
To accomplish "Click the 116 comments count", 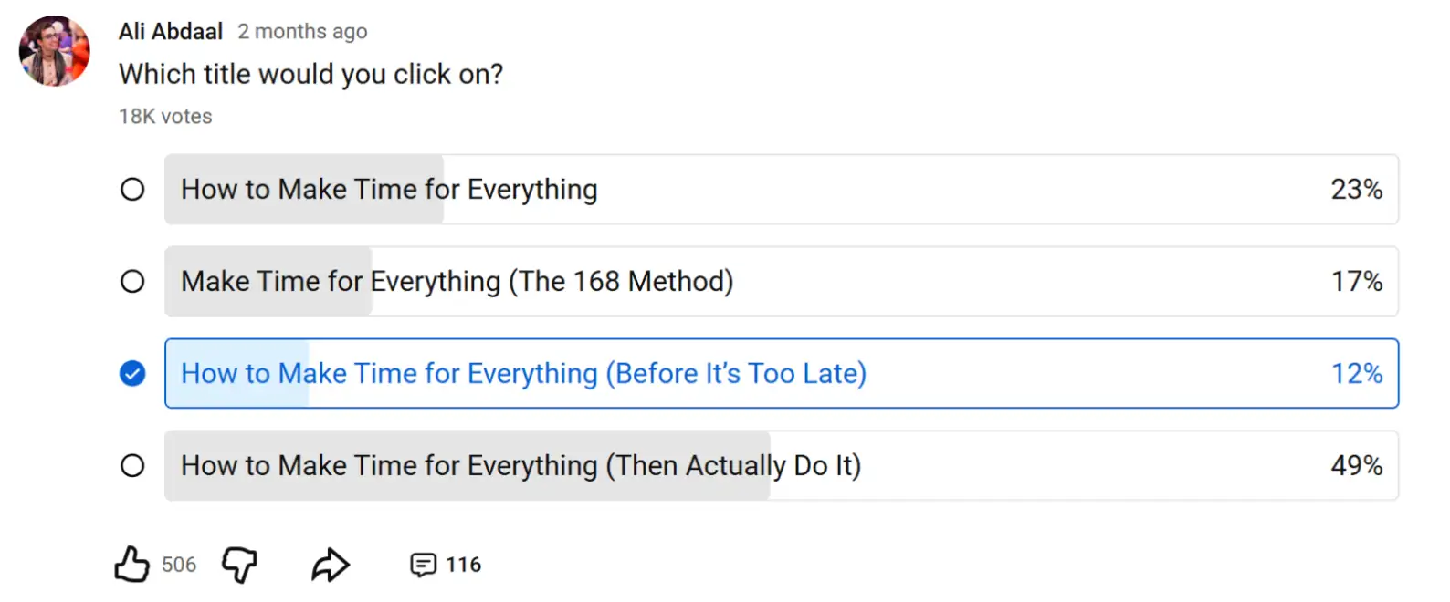I will click(463, 566).
